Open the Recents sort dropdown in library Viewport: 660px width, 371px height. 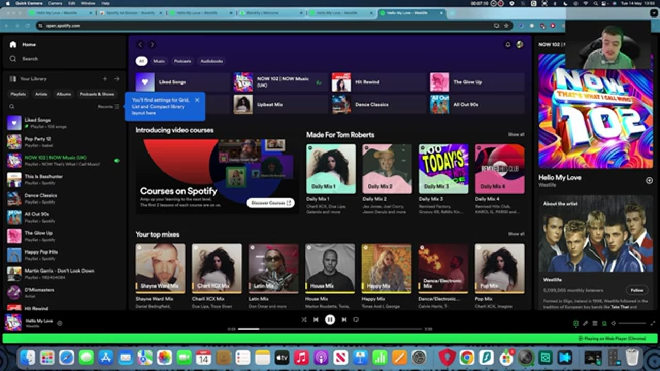click(109, 107)
